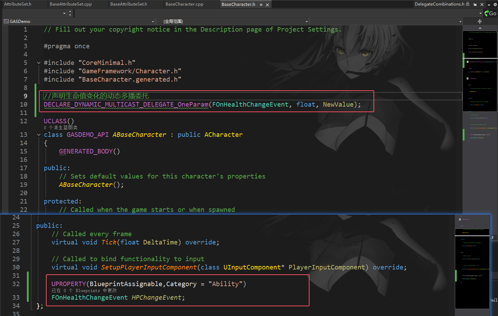498x316 pixels.
Task: Click Chinese comment on line 9
Action: [96, 96]
